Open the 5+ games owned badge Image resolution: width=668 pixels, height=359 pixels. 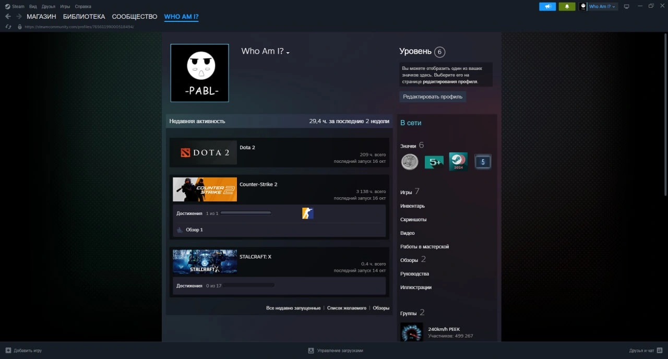tap(434, 162)
